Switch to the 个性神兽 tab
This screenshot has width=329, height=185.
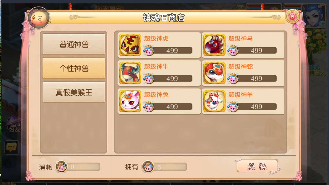tap(74, 68)
